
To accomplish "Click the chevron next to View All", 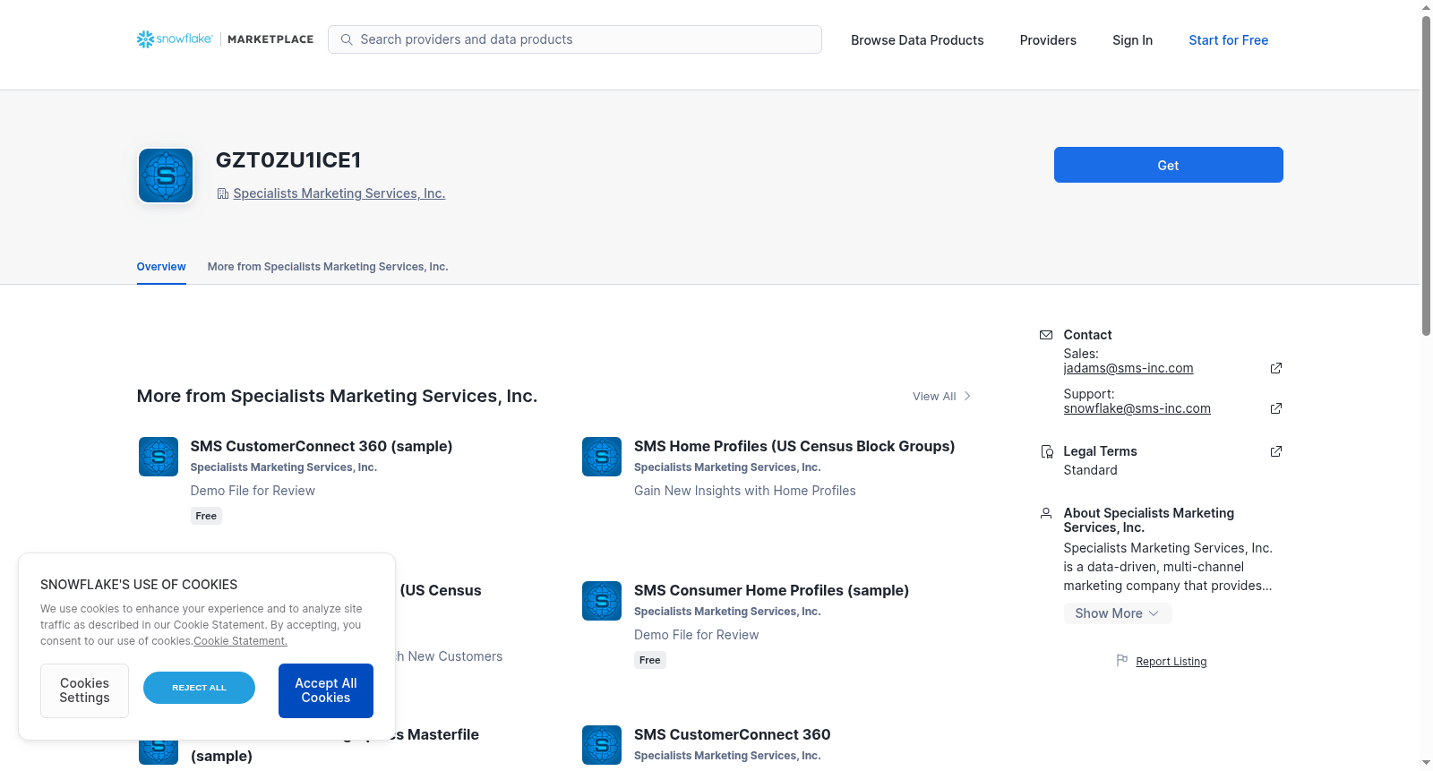I will (x=967, y=396).
